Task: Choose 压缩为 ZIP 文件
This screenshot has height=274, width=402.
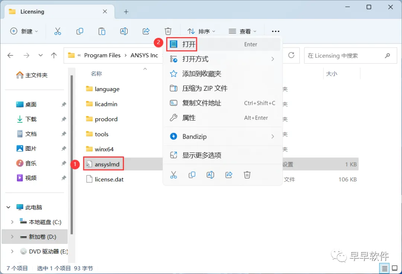Action: [223, 88]
